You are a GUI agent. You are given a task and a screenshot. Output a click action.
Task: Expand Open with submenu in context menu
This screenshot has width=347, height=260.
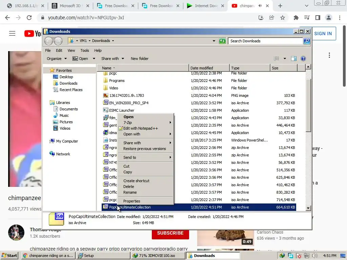pos(146,134)
